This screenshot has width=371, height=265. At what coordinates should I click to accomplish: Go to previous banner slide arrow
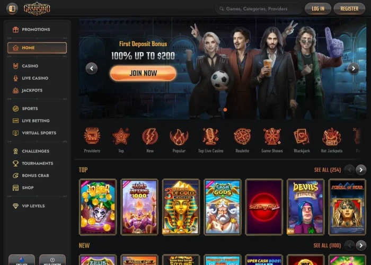pyautogui.click(x=92, y=68)
